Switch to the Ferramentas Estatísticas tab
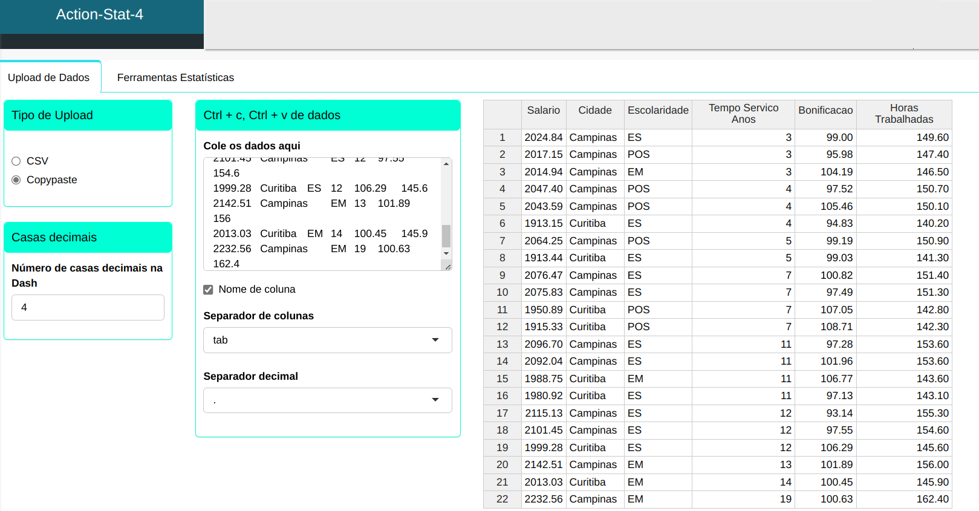Screen dimensions: 979x511 click(x=175, y=77)
